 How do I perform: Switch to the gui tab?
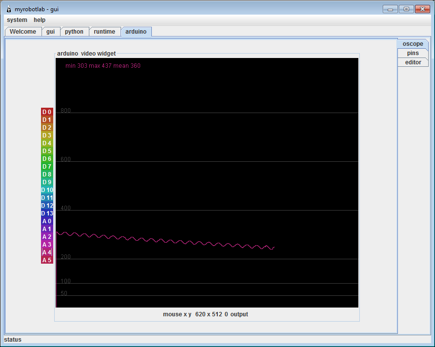[50, 32]
